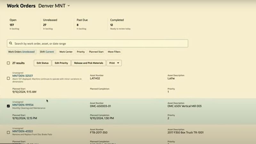This screenshot has width=256, height=144.
Task: Open work order MNTDEN-43322 link
Action: click(x=23, y=132)
